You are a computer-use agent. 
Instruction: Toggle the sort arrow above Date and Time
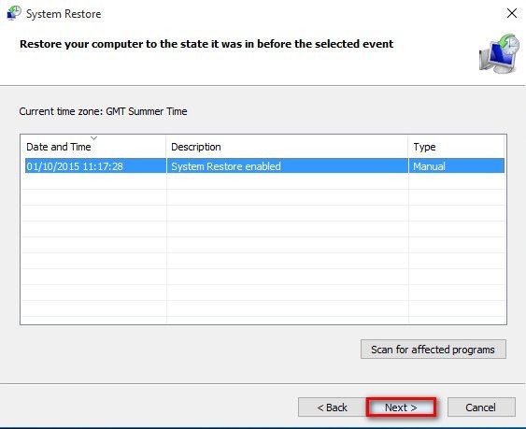pyautogui.click(x=94, y=138)
